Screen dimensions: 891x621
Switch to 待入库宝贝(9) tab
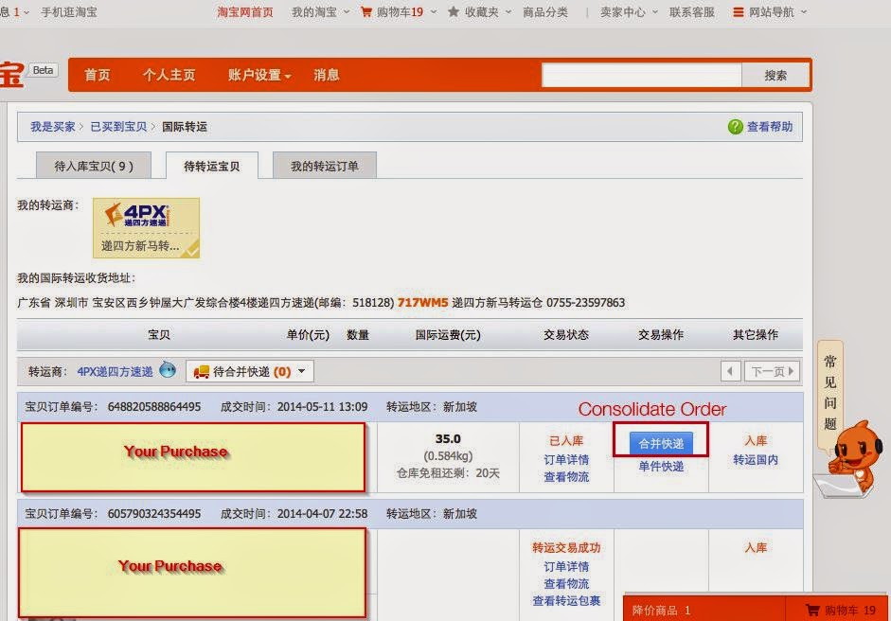[x=94, y=166]
